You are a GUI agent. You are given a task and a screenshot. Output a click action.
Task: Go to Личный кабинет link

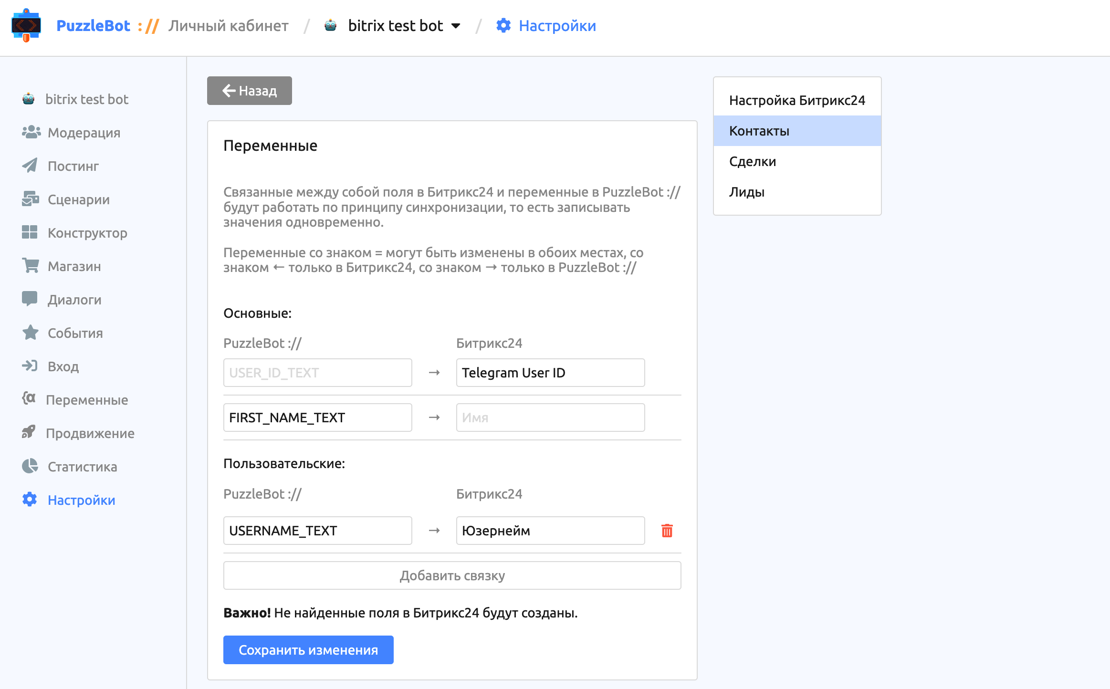[x=228, y=26]
